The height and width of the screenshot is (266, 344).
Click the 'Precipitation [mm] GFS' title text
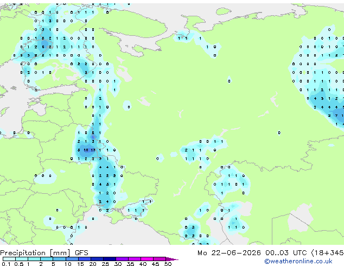point(44,253)
